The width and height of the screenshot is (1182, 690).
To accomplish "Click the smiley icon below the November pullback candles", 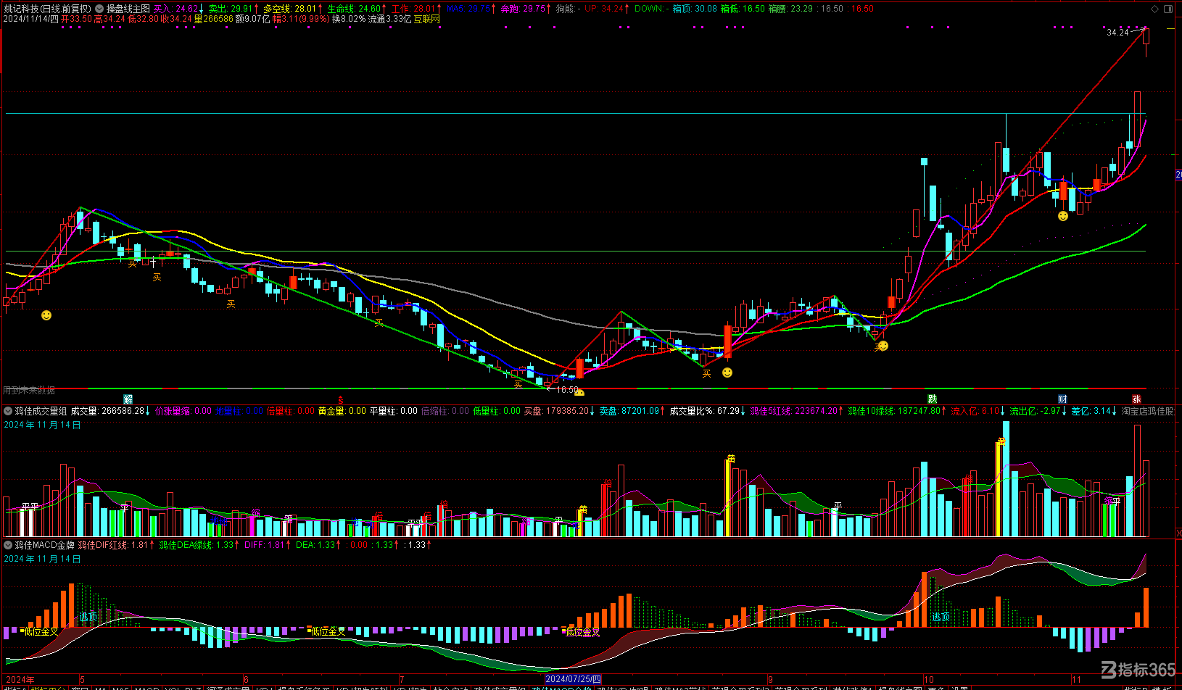I will coord(1063,216).
